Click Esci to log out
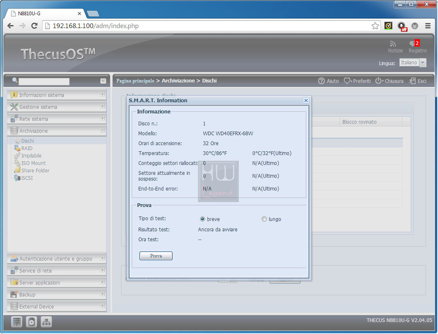Viewport: 438px width, 334px height. coord(418,81)
